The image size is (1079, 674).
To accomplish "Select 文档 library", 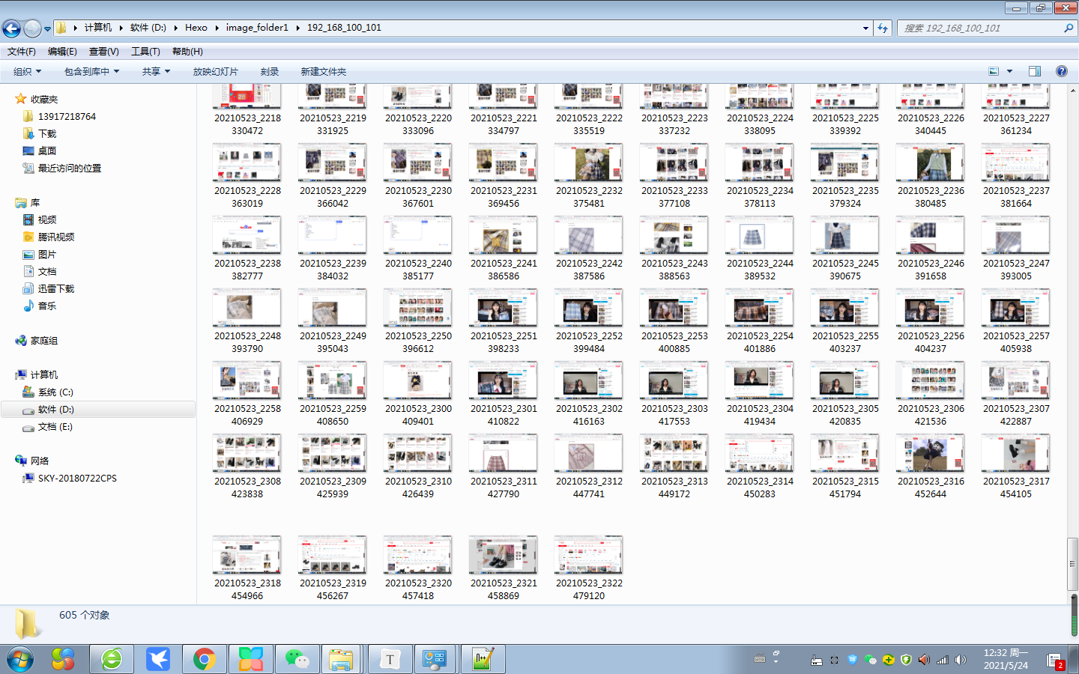I will point(47,271).
